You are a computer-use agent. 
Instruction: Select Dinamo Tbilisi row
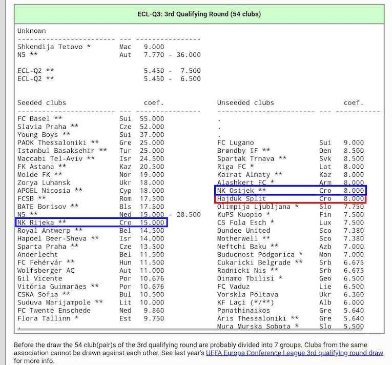click(291, 278)
